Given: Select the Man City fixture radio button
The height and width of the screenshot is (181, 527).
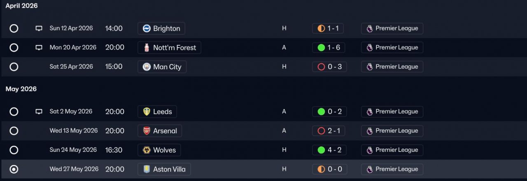Looking at the screenshot, I should 14,67.
